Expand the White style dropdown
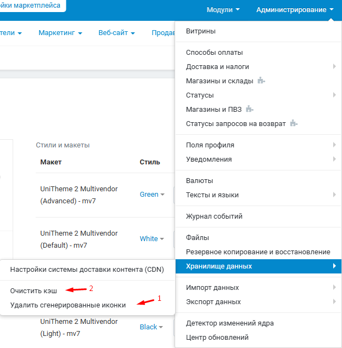Image resolution: width=342 pixels, height=348 pixels. pyautogui.click(x=152, y=239)
